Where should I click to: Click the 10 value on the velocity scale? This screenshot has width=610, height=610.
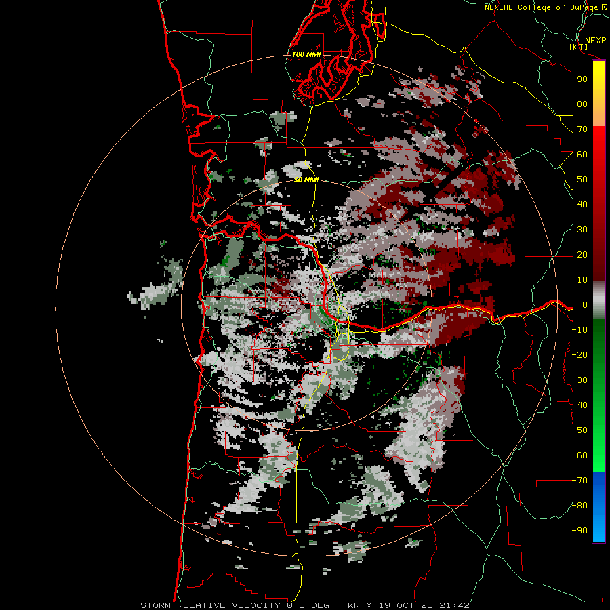click(582, 280)
